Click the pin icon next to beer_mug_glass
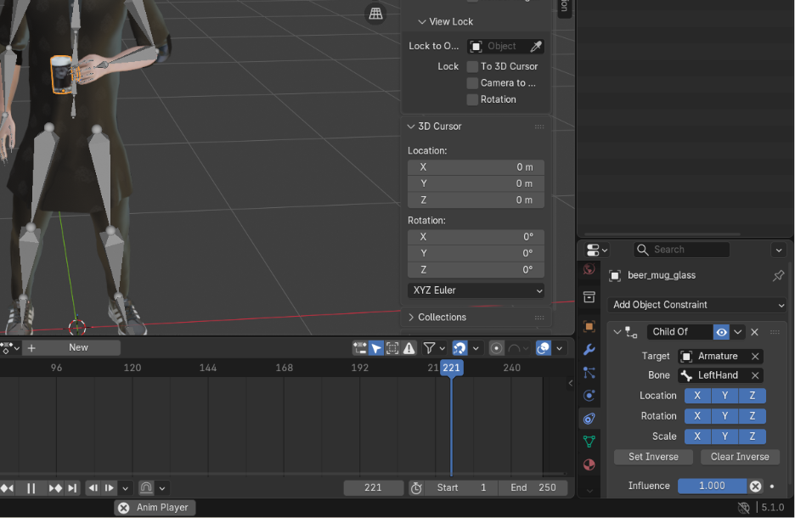 pos(778,276)
